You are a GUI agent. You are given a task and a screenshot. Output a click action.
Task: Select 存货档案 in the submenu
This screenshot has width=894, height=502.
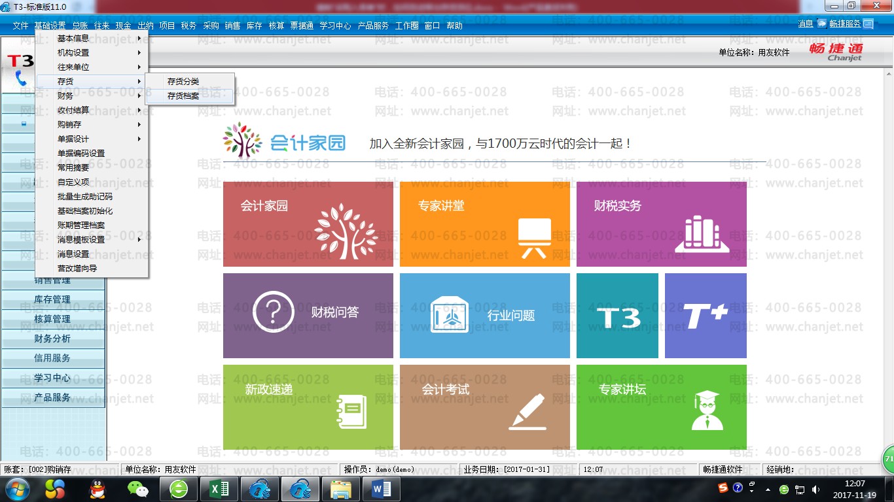tap(183, 96)
